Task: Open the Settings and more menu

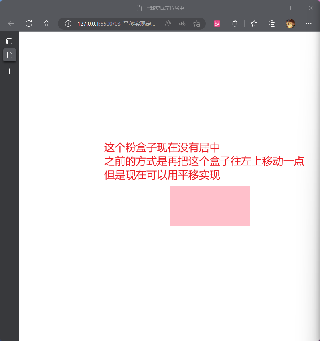Action: pyautogui.click(x=309, y=24)
